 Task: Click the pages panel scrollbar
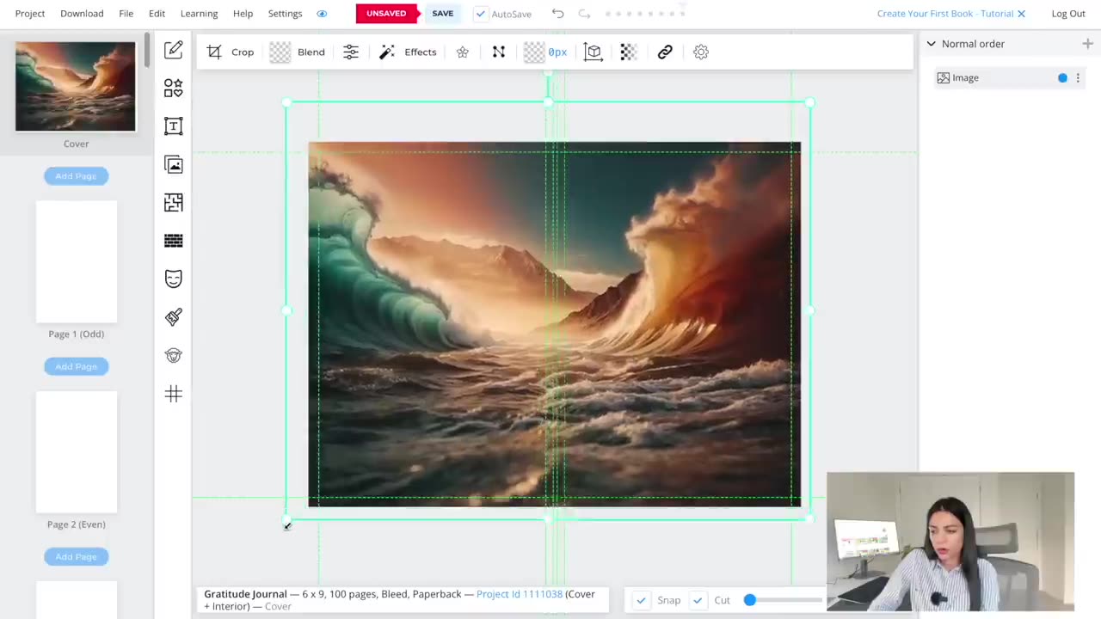(x=147, y=50)
